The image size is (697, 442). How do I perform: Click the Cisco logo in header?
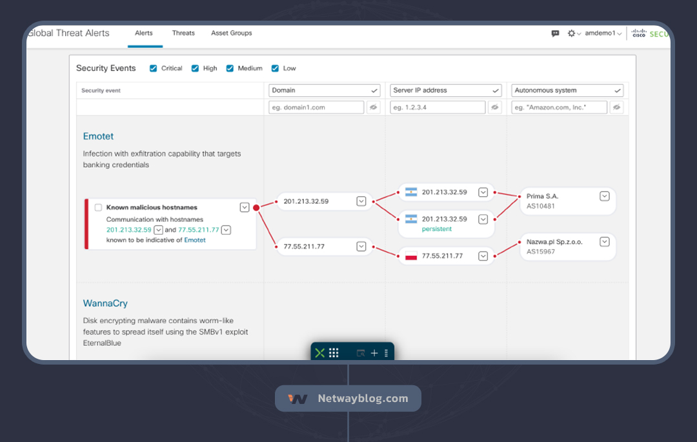pos(639,33)
